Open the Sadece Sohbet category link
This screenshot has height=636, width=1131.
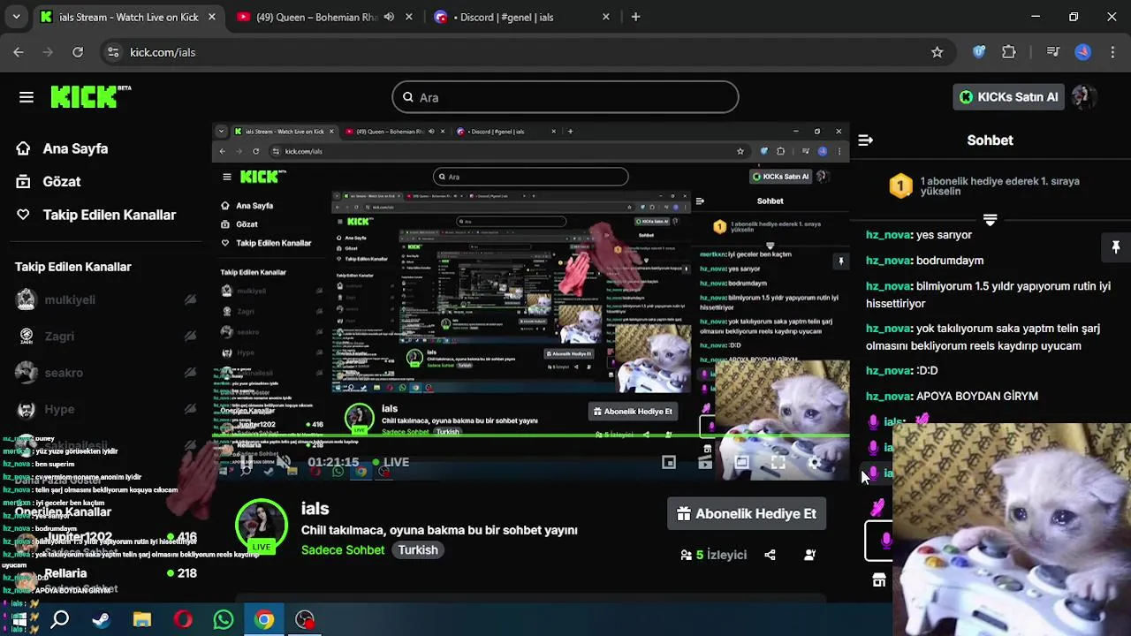[x=343, y=549]
